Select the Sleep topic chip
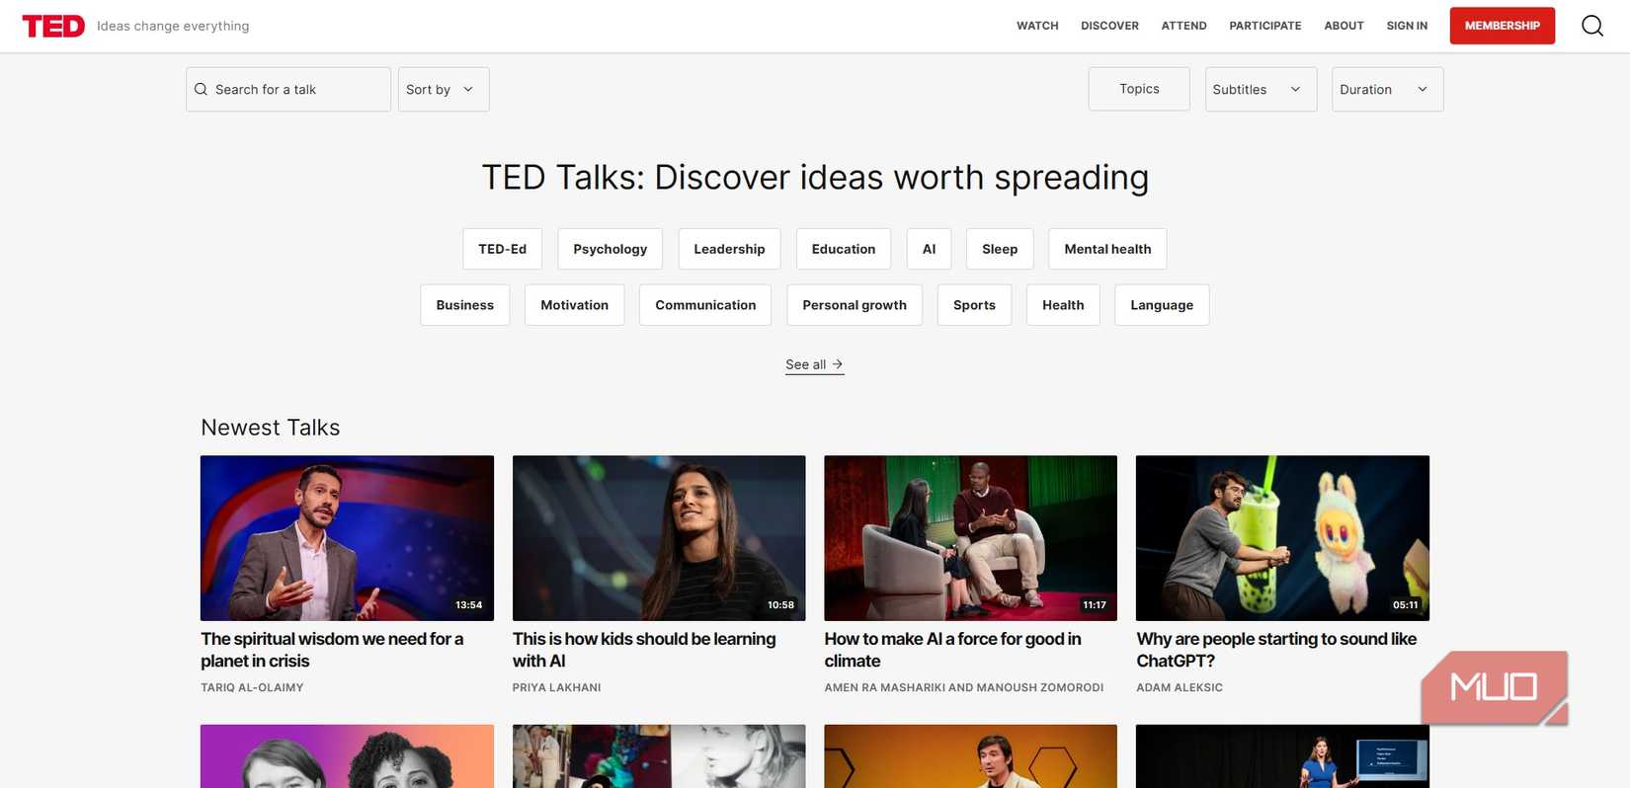1630x788 pixels. [x=1000, y=249]
